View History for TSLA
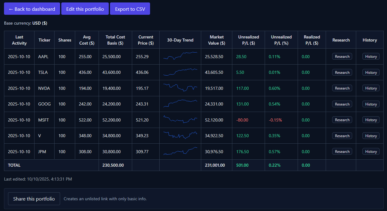 point(371,72)
